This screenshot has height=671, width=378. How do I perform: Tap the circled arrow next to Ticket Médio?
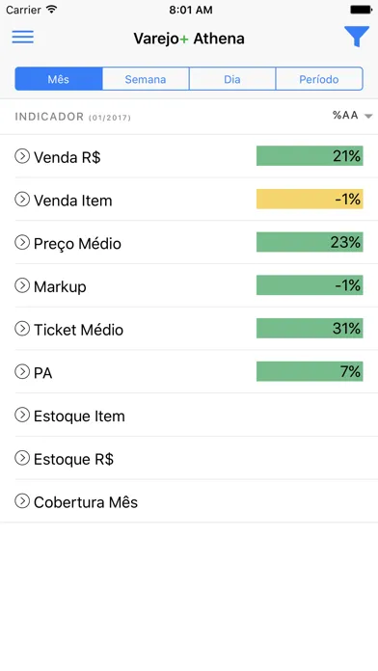pyautogui.click(x=22, y=329)
